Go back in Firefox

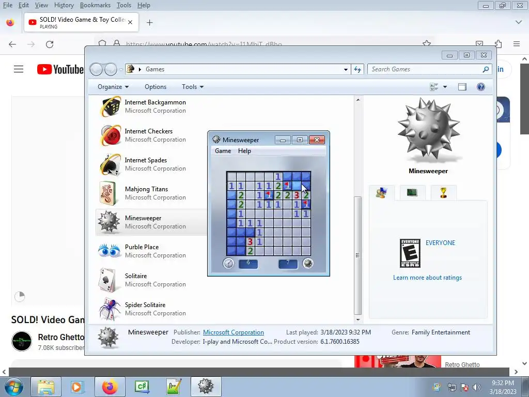pos(12,44)
